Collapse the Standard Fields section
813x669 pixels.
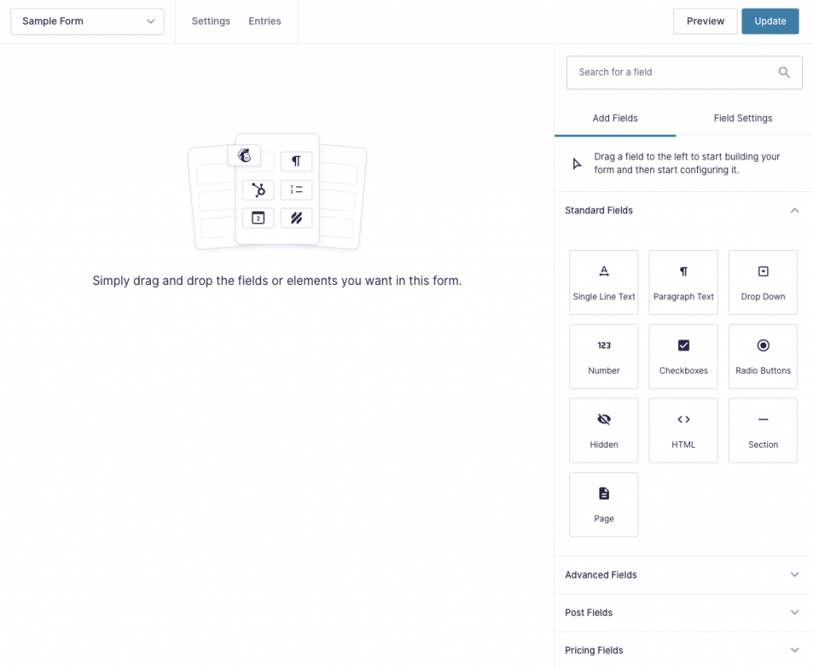(794, 210)
